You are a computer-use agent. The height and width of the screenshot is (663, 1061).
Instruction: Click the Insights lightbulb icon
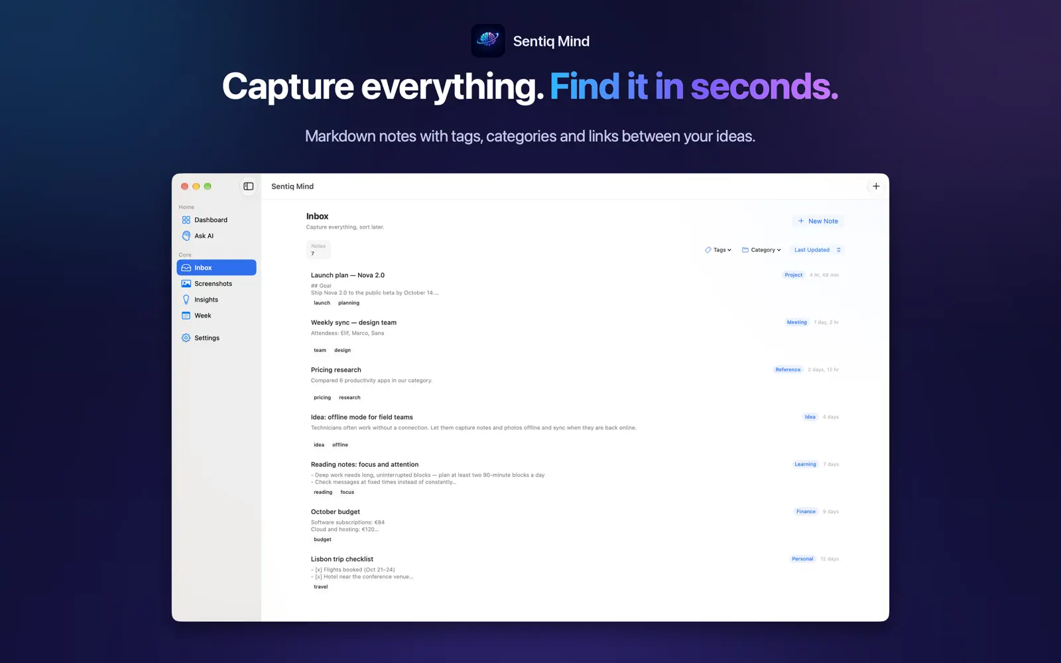tap(186, 300)
